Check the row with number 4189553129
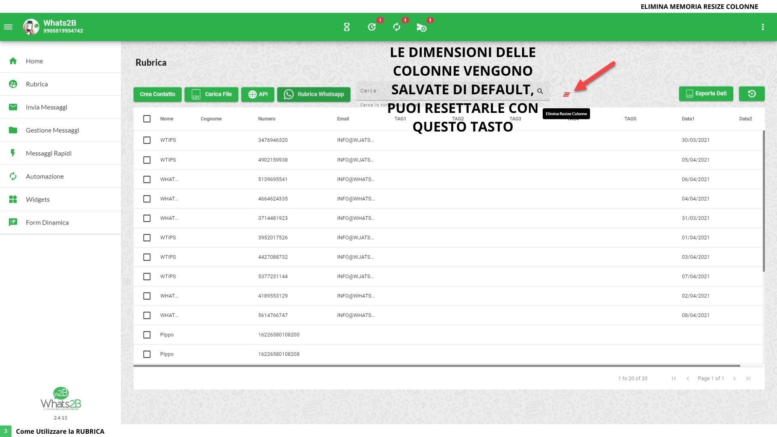The height and width of the screenshot is (437, 777). 147,296
